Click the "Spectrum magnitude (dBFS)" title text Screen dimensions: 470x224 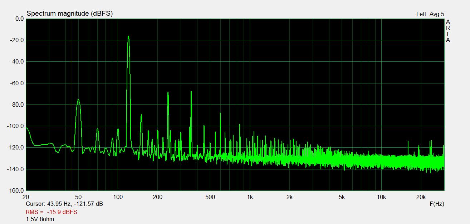click(70, 14)
